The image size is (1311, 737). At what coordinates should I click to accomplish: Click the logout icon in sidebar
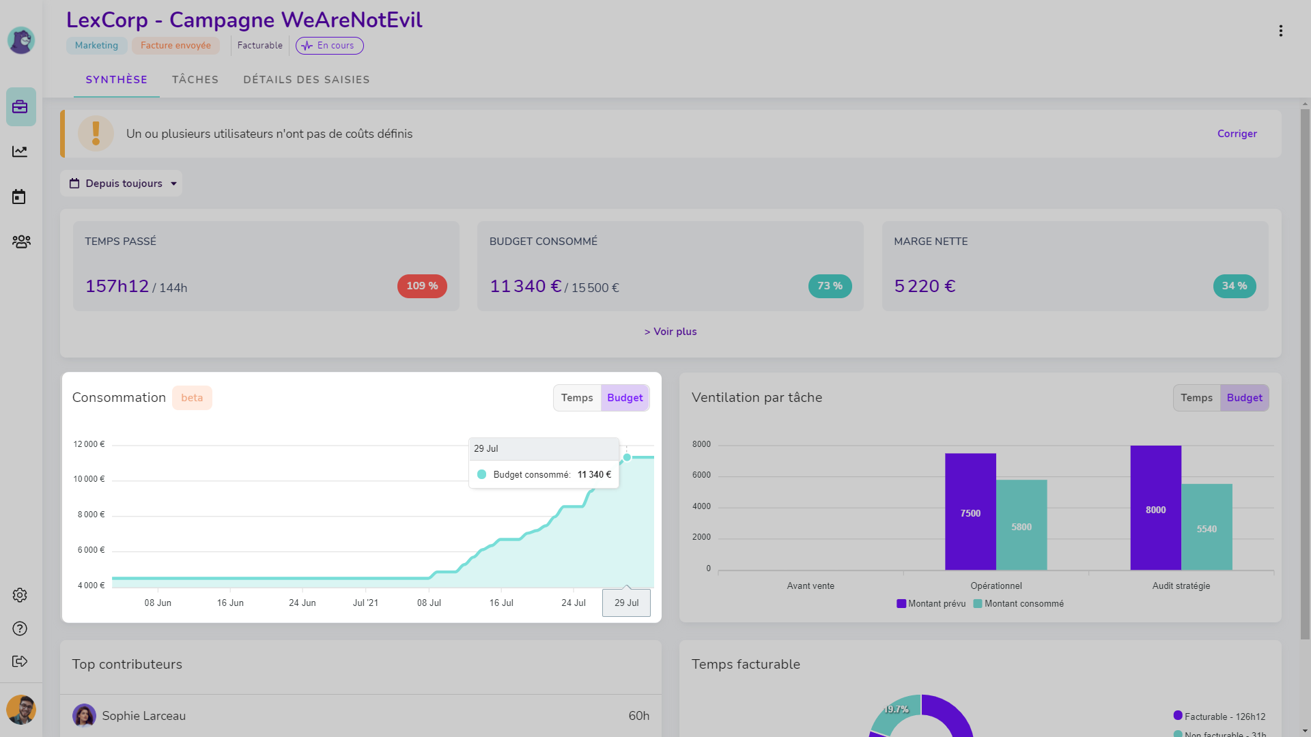[20, 661]
